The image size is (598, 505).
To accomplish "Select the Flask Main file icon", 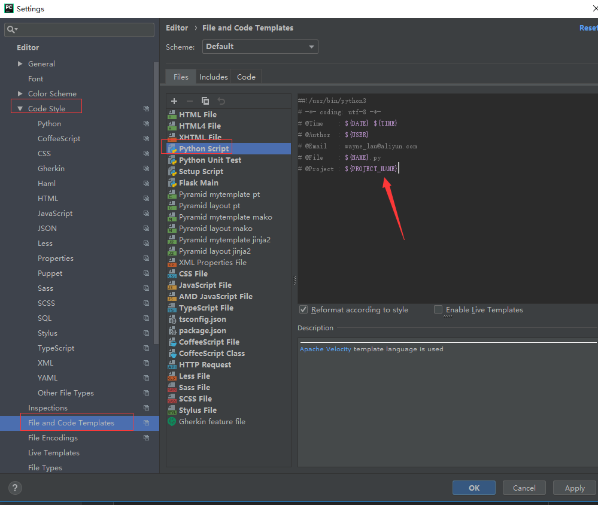I will click(x=172, y=183).
